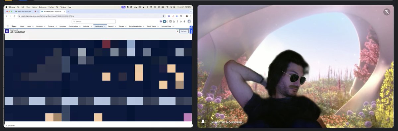Viewport: 398px width, 131px height.
Task: Open the To Do List utility item
Action: coord(10,125)
